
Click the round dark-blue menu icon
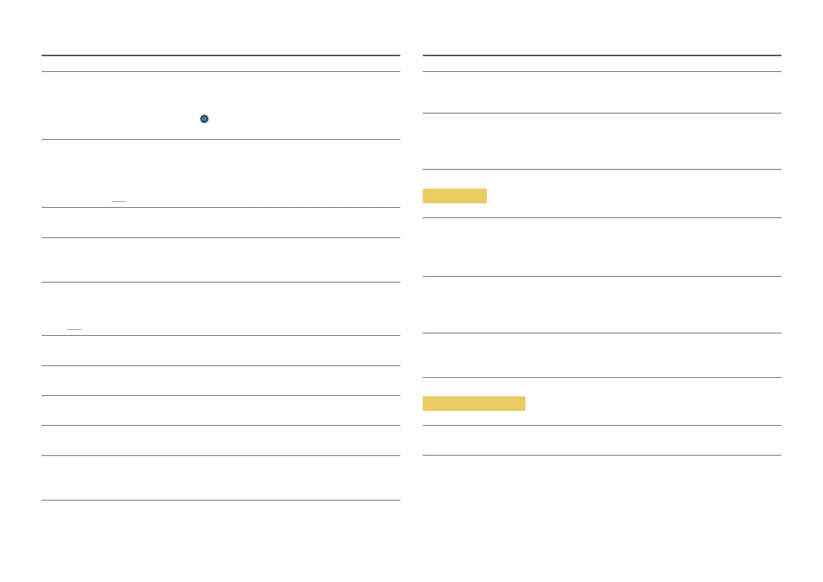[x=204, y=119]
